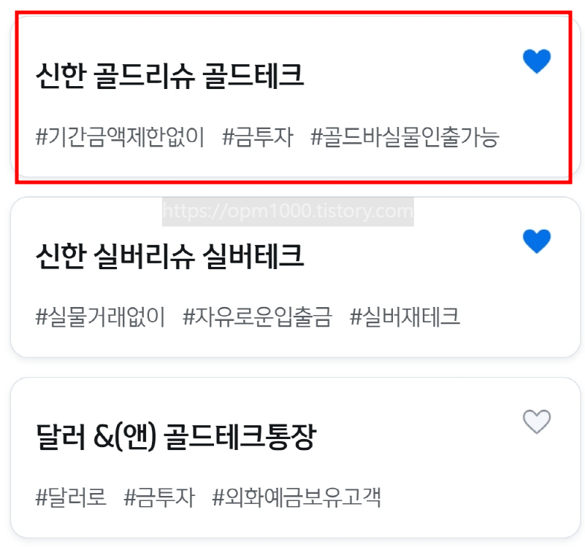Click the blue heart on the first card

536,61
